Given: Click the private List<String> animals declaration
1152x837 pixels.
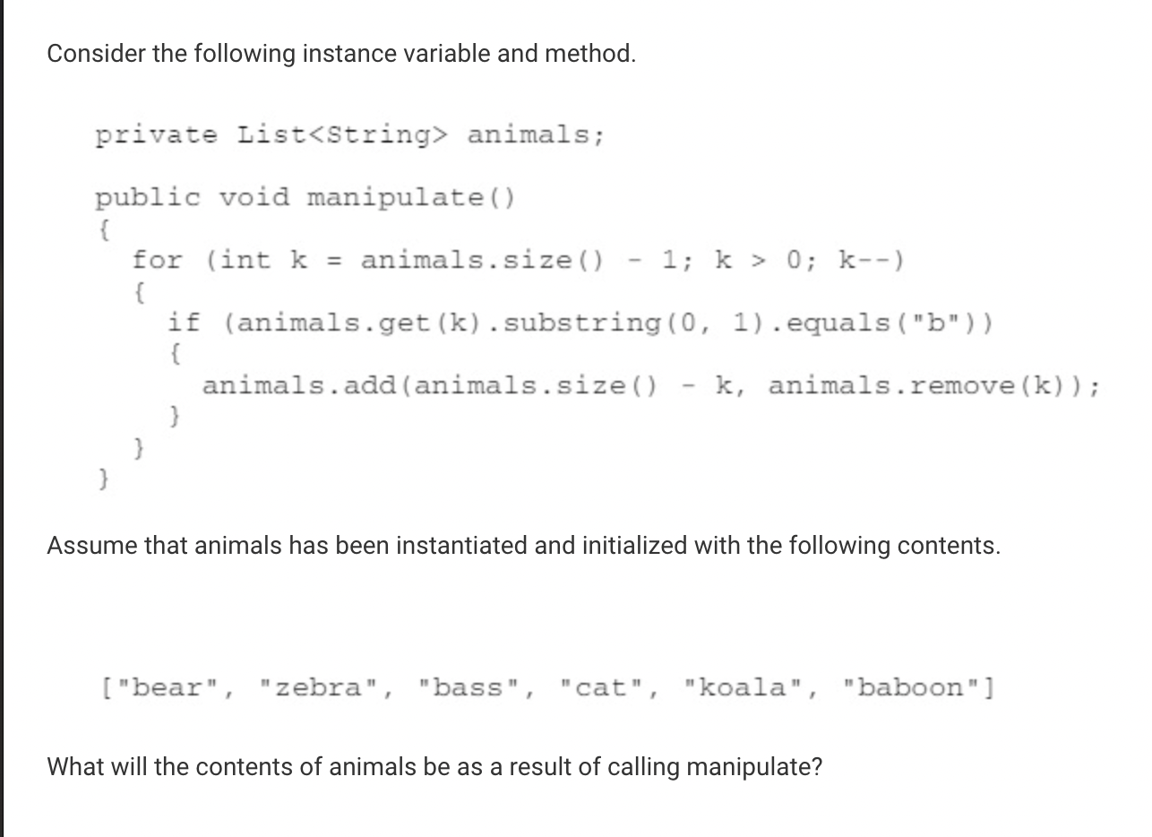Looking at the screenshot, I should (x=350, y=135).
